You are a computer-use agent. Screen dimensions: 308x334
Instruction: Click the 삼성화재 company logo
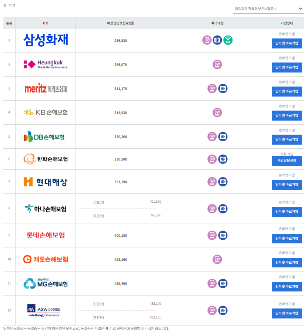(x=46, y=40)
